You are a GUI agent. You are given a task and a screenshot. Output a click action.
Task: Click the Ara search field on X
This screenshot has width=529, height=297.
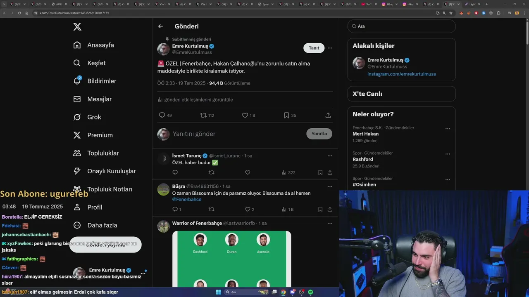[x=401, y=26]
